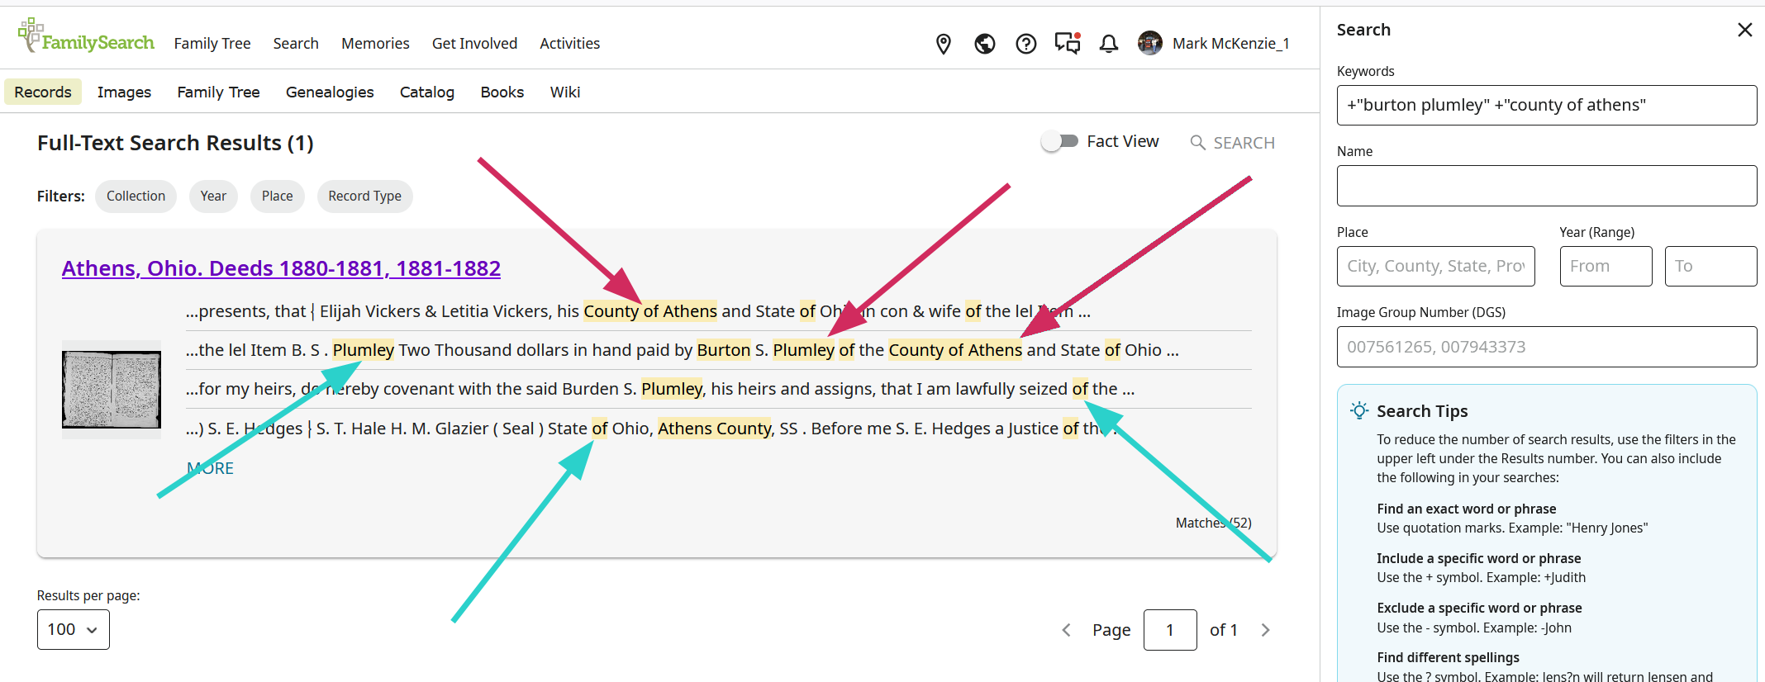
Task: Toggle the Fact View switch
Action: coord(1059,141)
